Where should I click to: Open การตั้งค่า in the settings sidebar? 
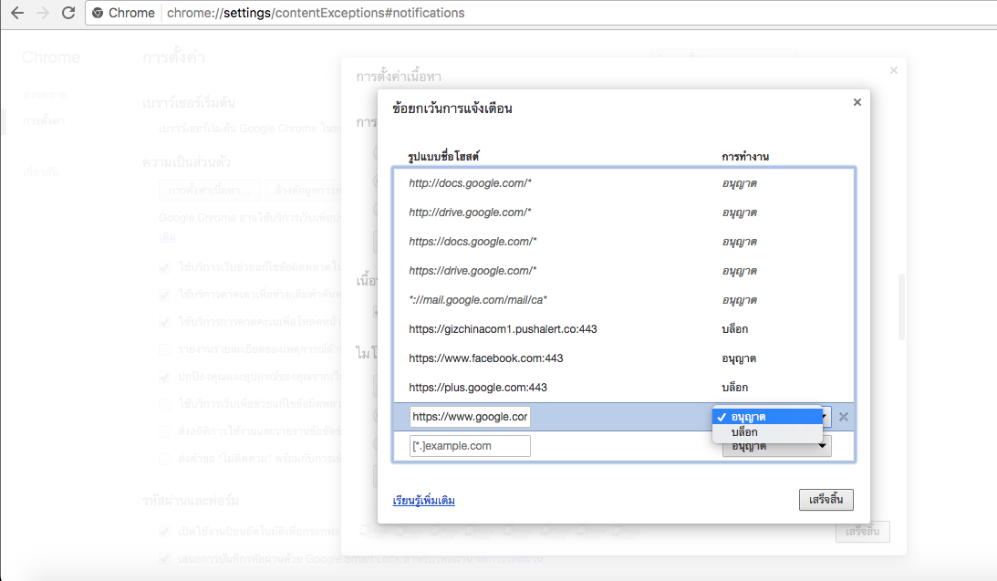tap(43, 120)
